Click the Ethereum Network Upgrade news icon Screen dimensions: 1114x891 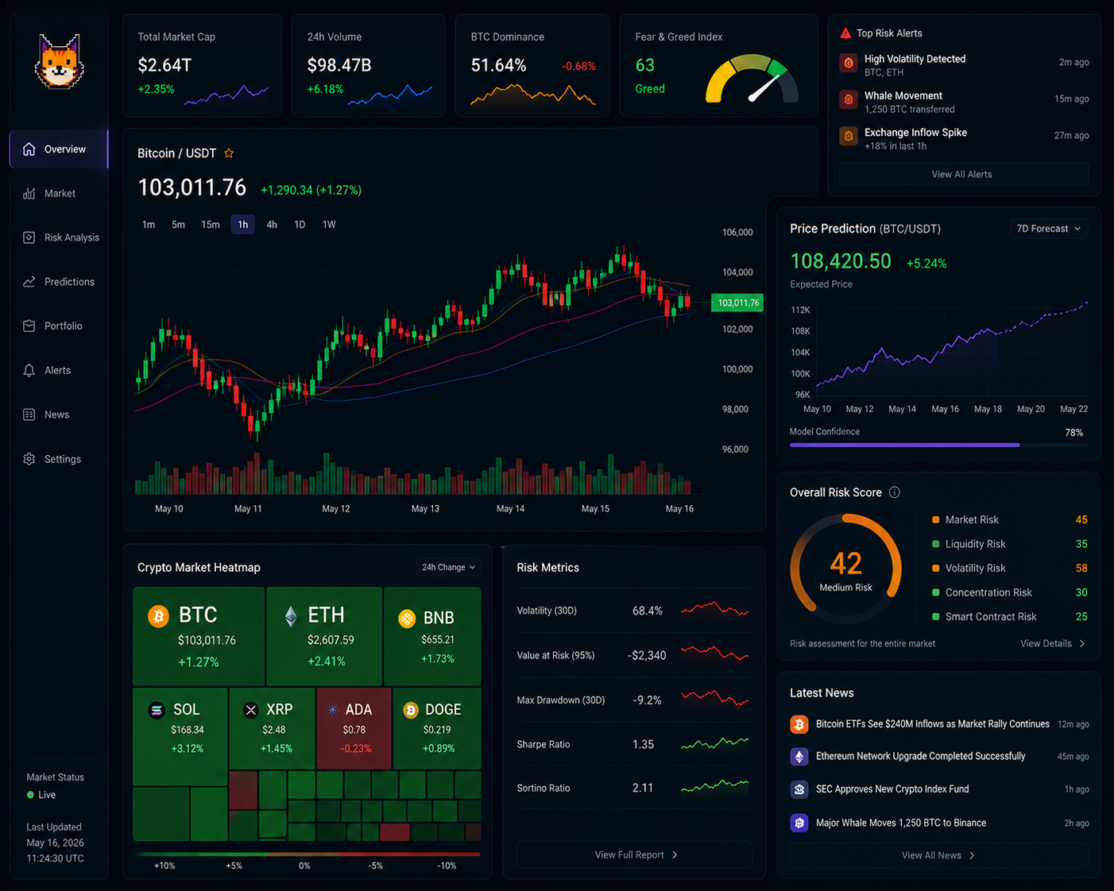click(x=799, y=757)
